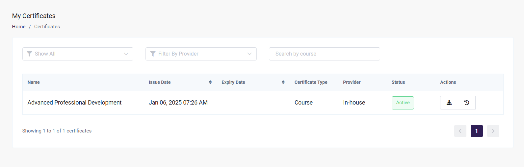This screenshot has height=167, width=524.
Task: Expand the Show All status dropdown
Action: click(x=78, y=54)
